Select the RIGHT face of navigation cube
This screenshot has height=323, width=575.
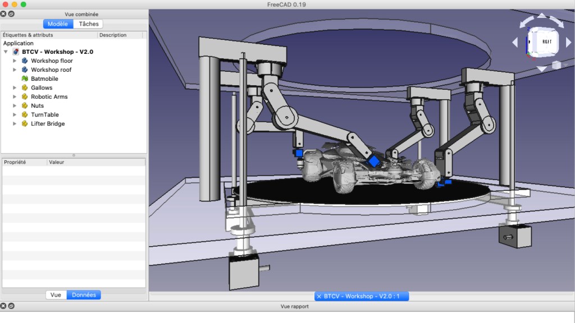pos(546,42)
